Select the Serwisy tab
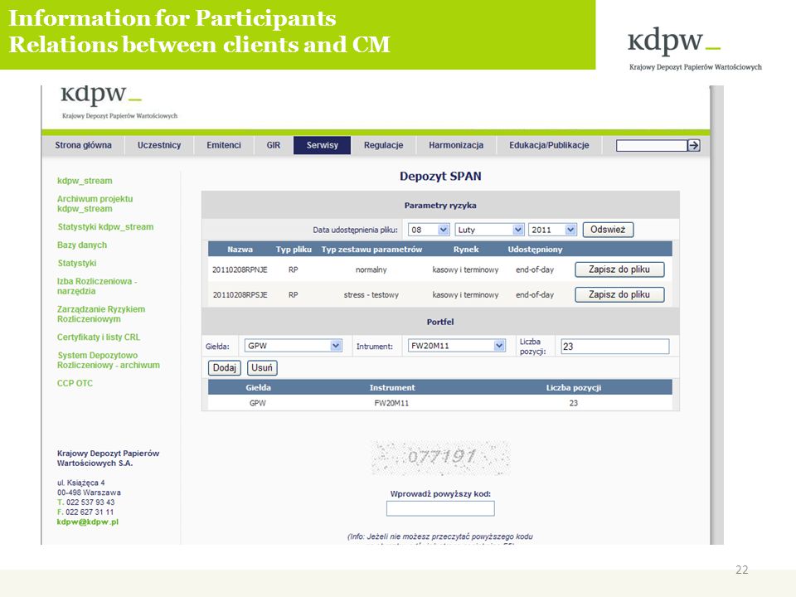796x597 pixels. (x=322, y=145)
